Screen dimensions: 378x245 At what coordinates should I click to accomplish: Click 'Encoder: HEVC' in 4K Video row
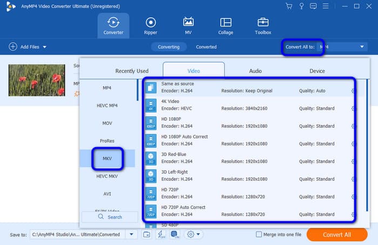177,108
